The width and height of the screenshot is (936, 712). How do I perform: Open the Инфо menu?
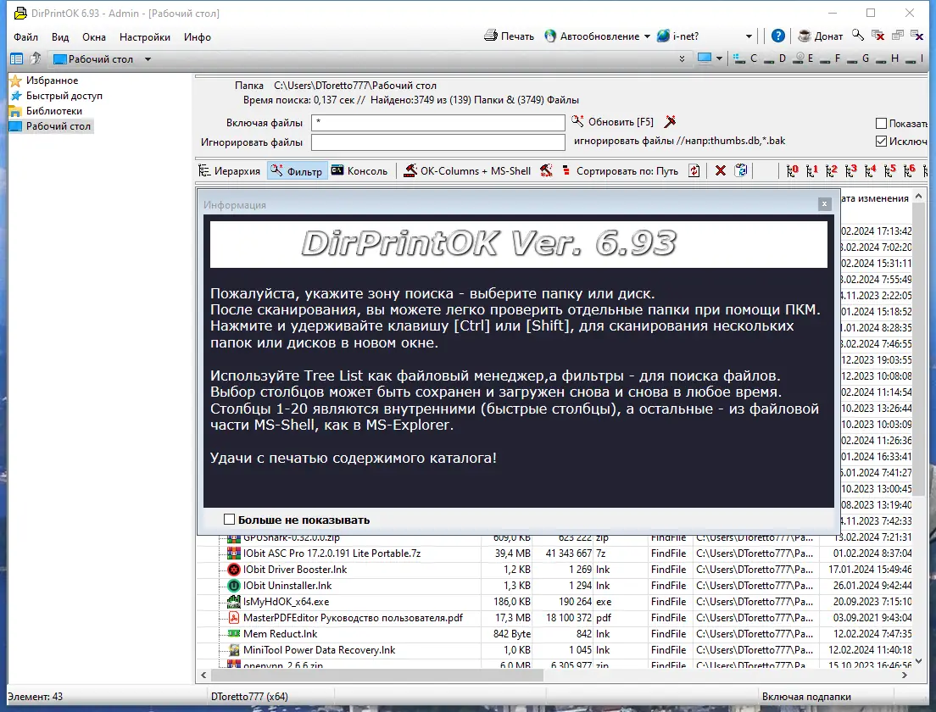(197, 37)
